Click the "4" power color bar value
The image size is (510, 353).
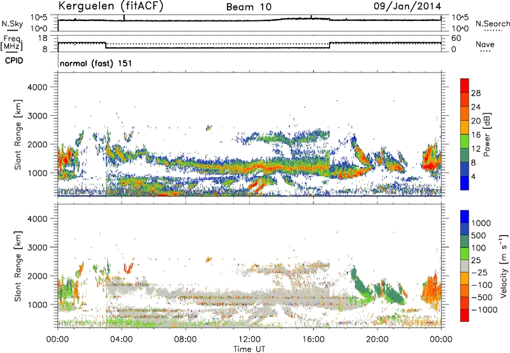click(473, 177)
